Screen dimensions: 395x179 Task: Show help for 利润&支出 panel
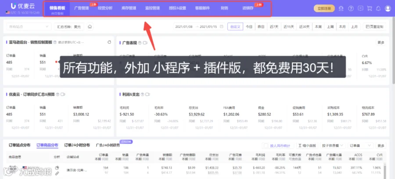point(143,94)
